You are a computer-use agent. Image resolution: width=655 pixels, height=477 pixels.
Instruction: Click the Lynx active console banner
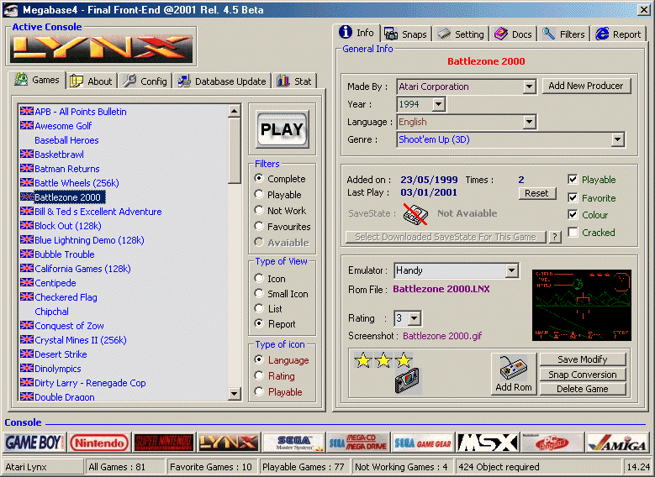(x=102, y=49)
